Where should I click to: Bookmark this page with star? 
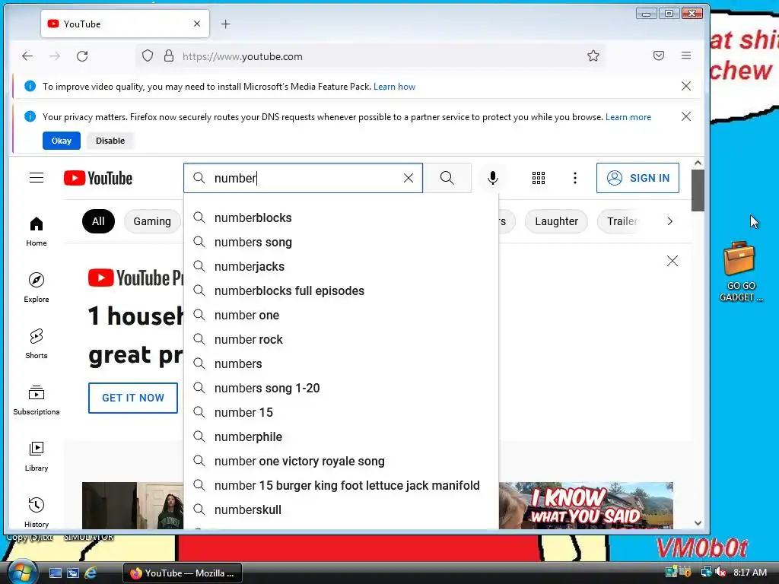pos(593,56)
